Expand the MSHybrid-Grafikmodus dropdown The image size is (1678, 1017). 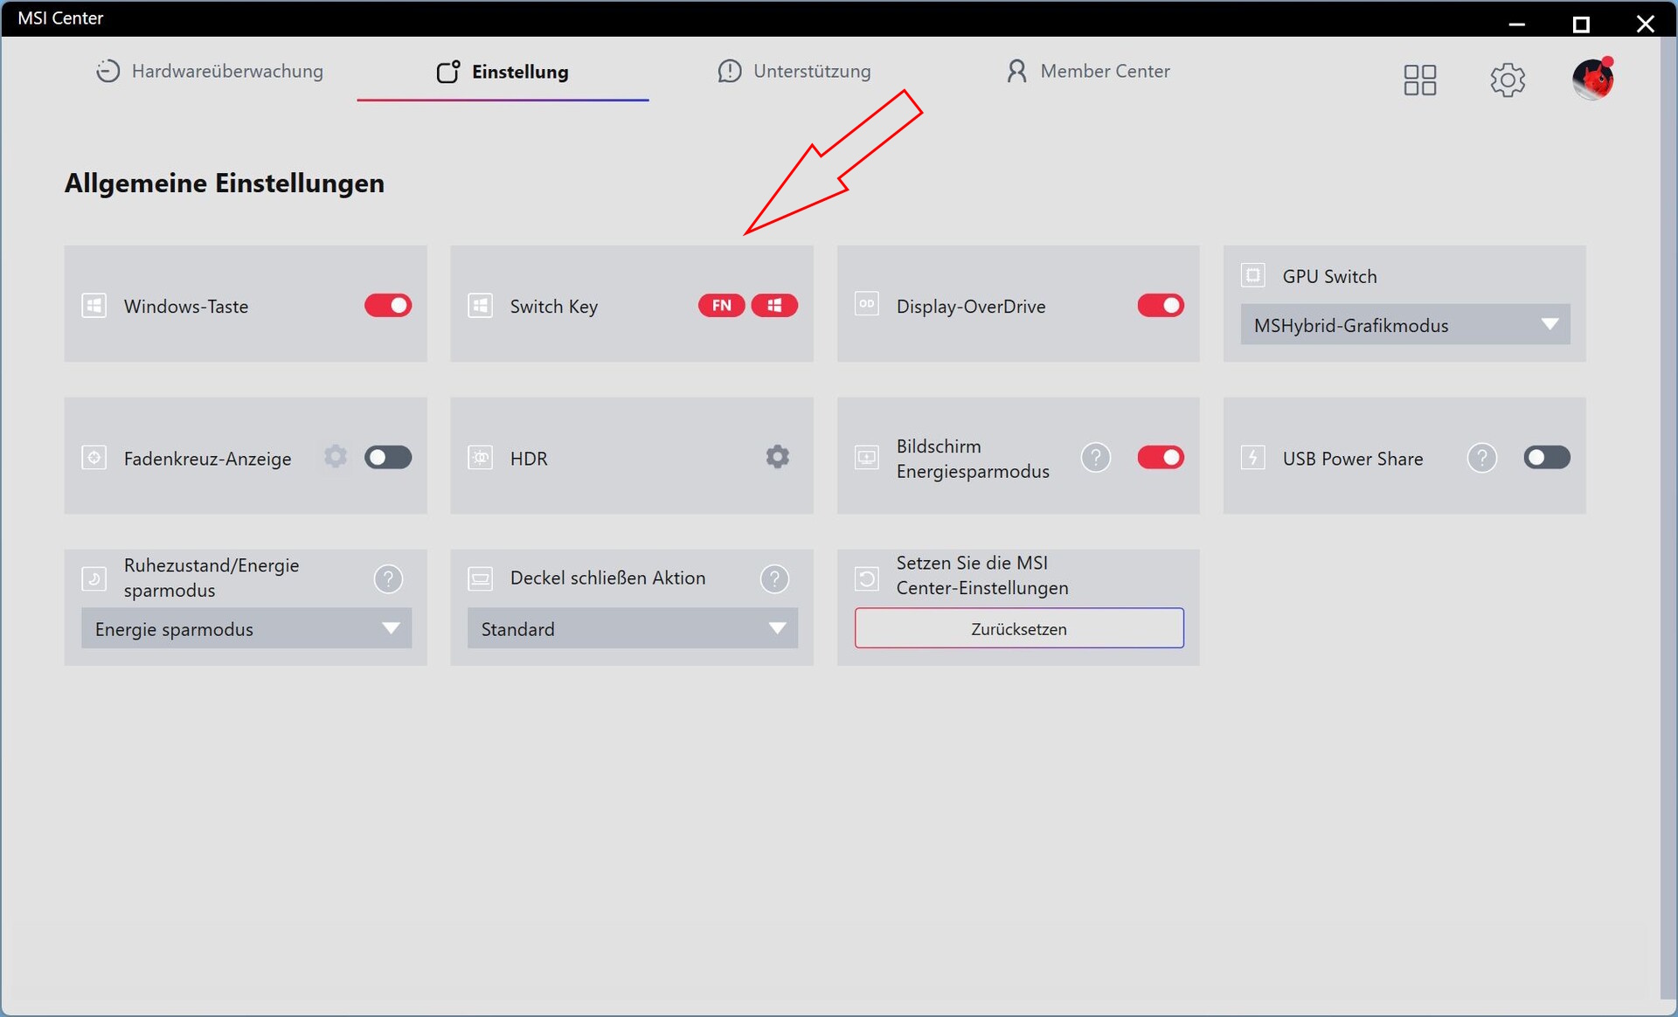coord(1404,325)
